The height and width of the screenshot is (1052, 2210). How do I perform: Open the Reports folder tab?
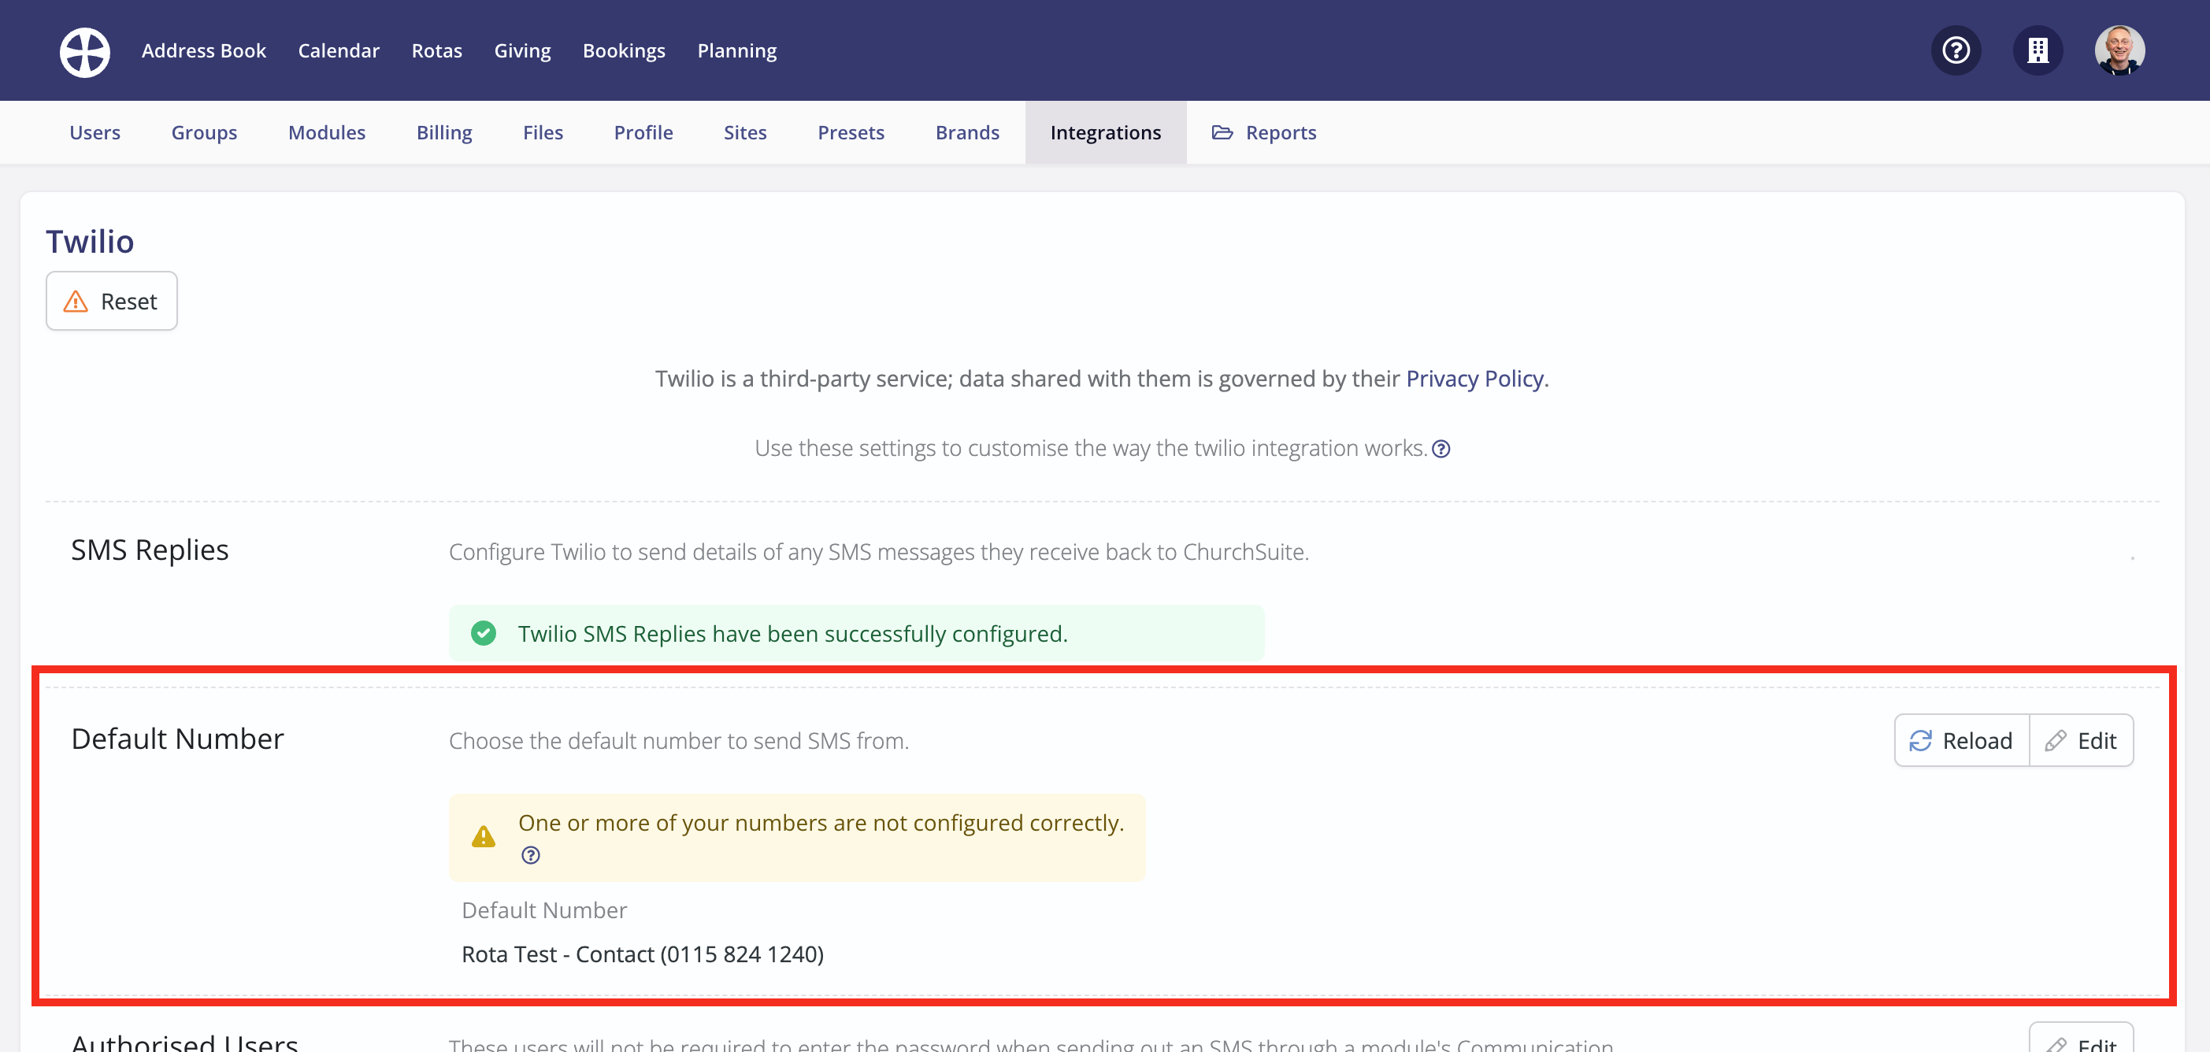point(1264,132)
